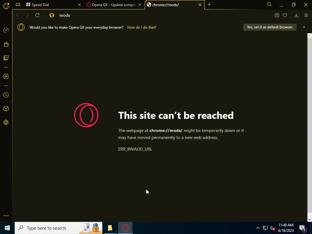Open sidebar setup three-dots icon
Screen dimensions: 312x234
[6, 216]
